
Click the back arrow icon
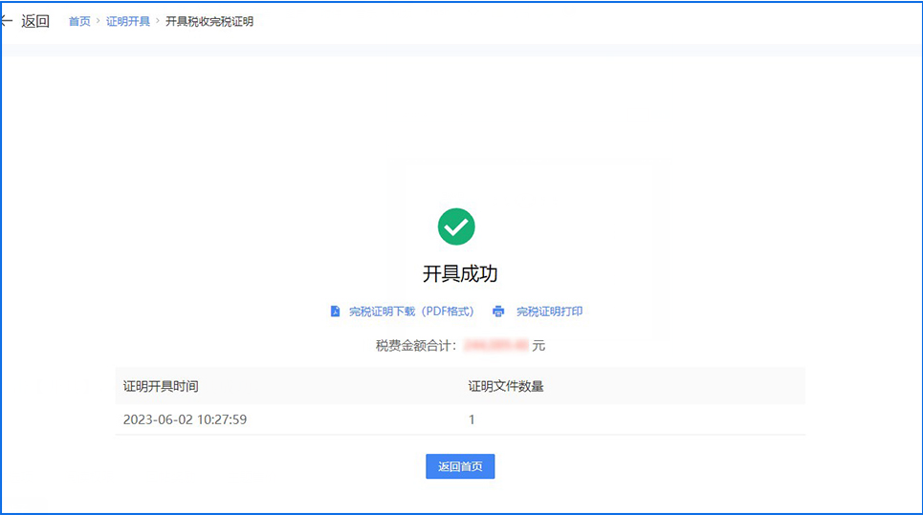(8, 21)
